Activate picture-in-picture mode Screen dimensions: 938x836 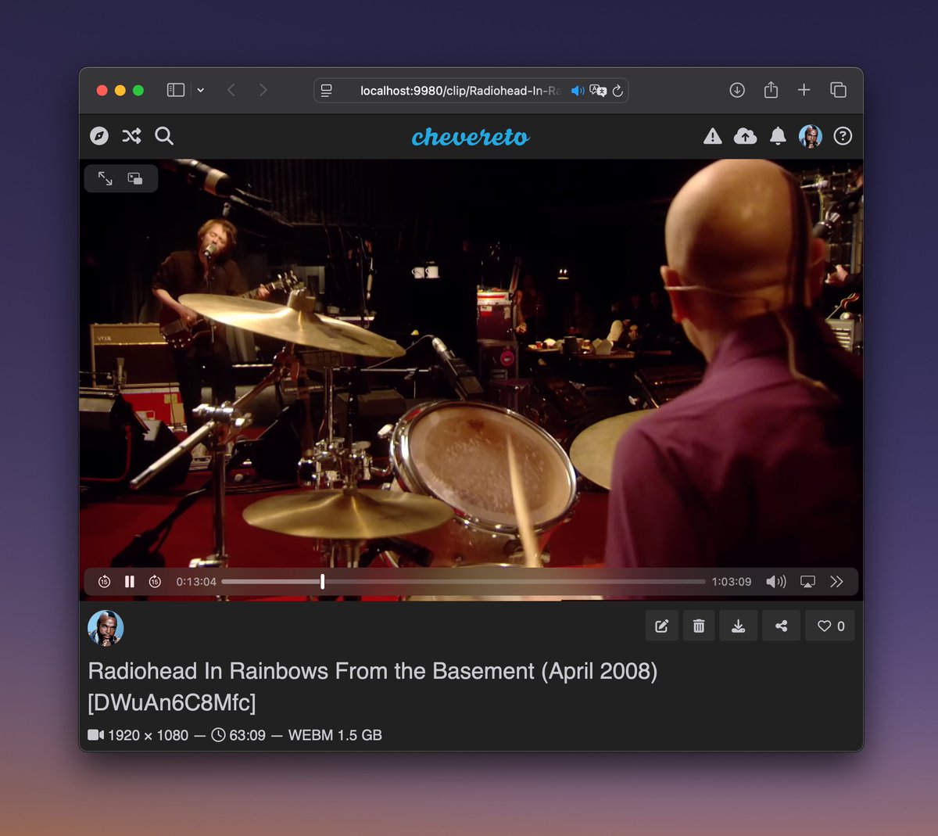coord(135,178)
